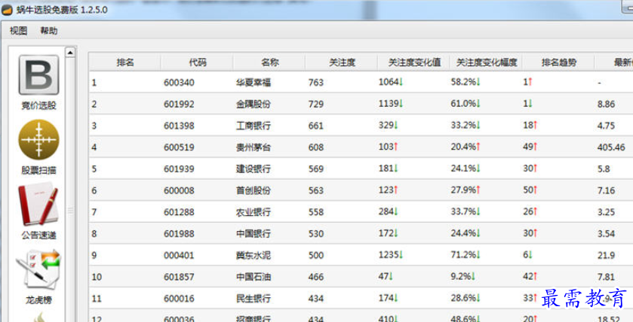Select stock name 金隅股份
The width and height of the screenshot is (633, 322).
tap(254, 105)
